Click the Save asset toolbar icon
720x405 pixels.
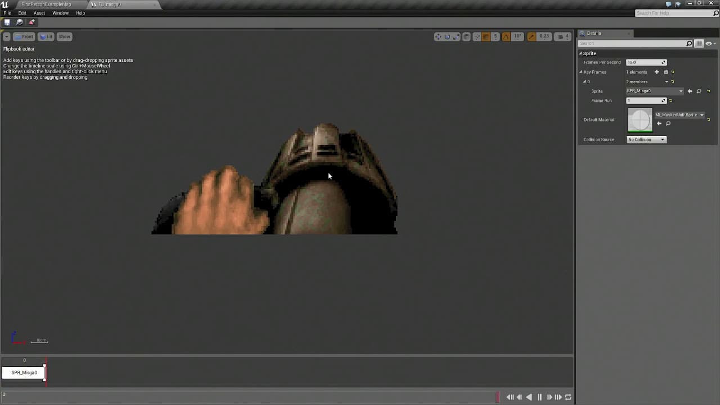(7, 22)
